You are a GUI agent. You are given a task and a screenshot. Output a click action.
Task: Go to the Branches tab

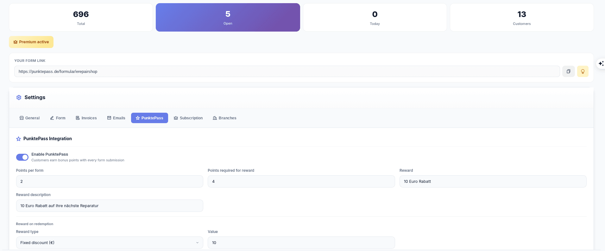tap(224, 118)
